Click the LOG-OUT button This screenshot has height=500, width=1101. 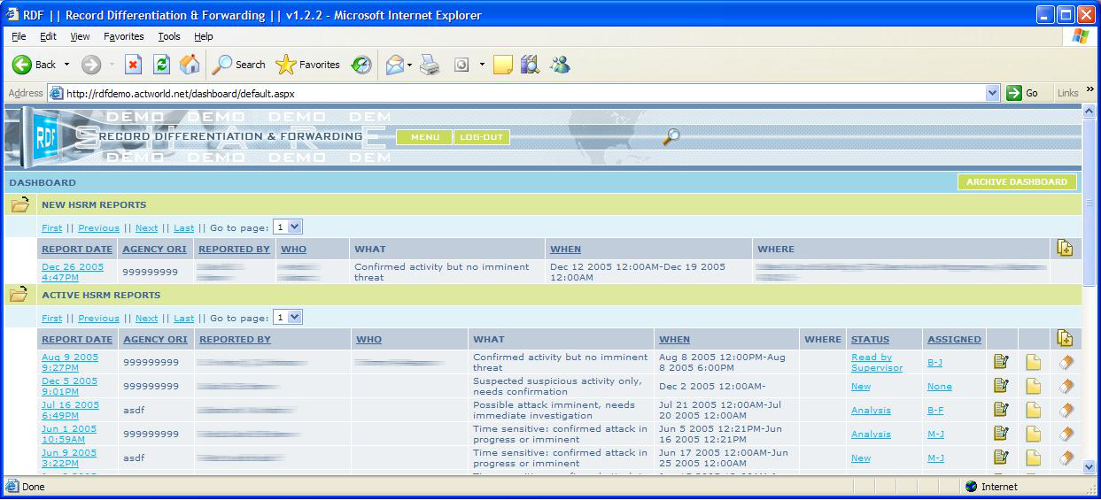pos(482,137)
